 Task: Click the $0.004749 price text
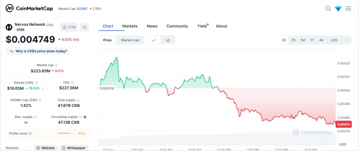pos(30,39)
